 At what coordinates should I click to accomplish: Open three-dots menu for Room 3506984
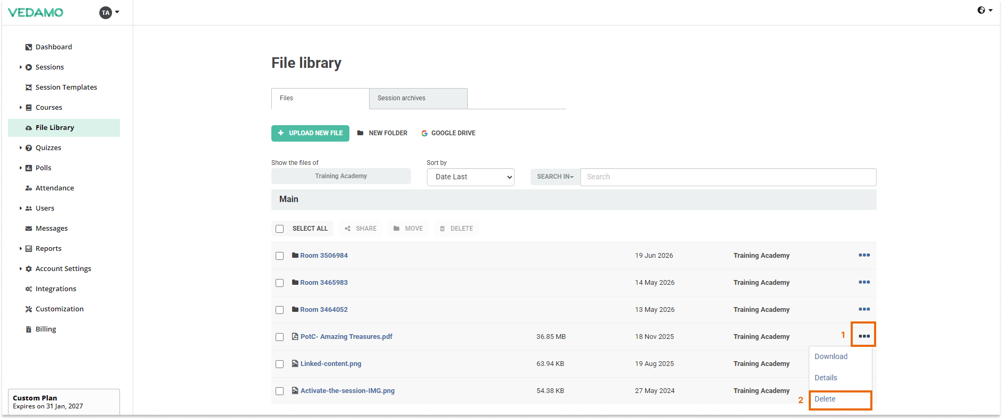click(864, 255)
